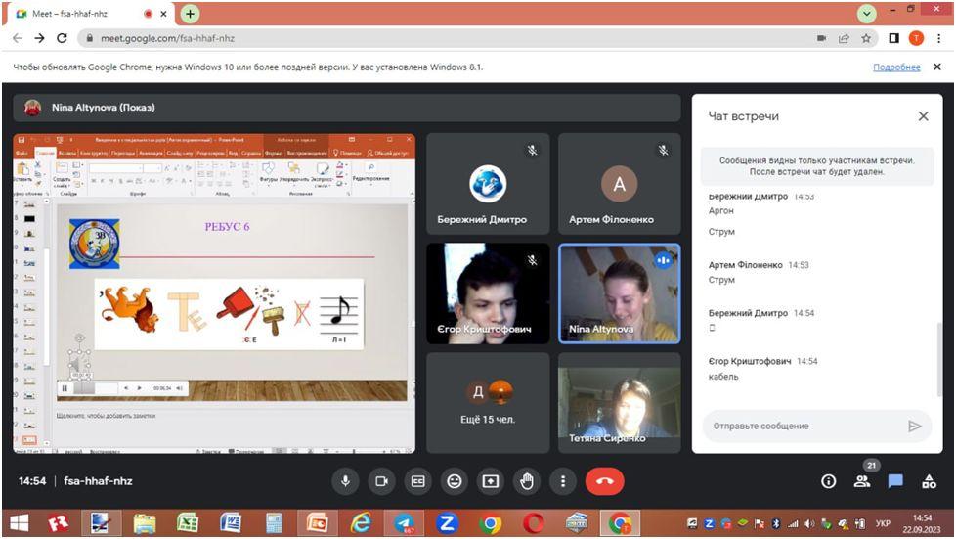The height and width of the screenshot is (539, 956).
Task: Open meeting details info icon
Action: click(828, 481)
